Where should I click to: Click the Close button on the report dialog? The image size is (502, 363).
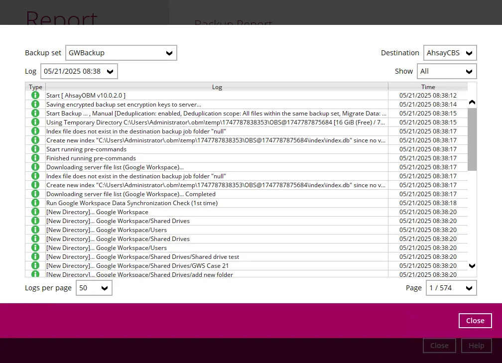coord(475,320)
